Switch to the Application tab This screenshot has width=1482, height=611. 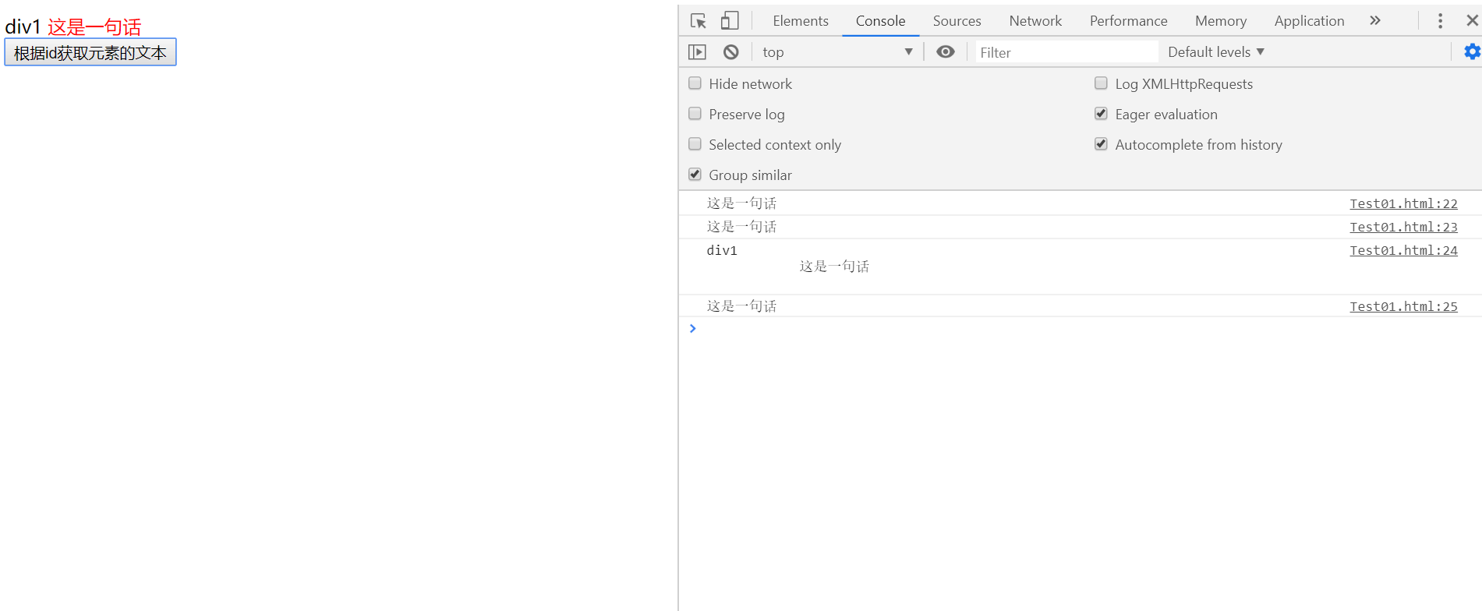[1309, 21]
